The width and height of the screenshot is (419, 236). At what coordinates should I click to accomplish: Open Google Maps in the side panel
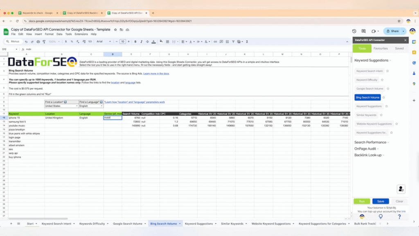(x=414, y=84)
